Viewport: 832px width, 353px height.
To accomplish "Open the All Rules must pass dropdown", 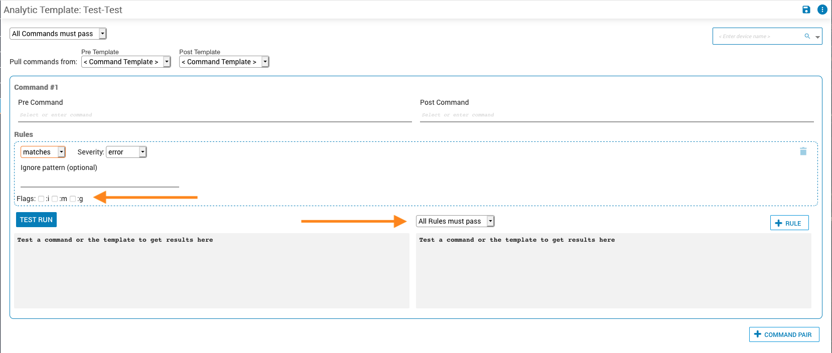I will (455, 221).
